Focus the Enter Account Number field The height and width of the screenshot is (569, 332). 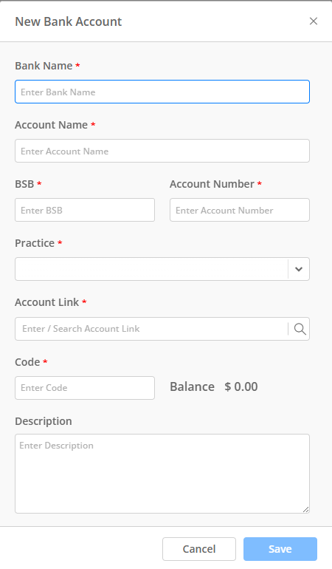[240, 210]
